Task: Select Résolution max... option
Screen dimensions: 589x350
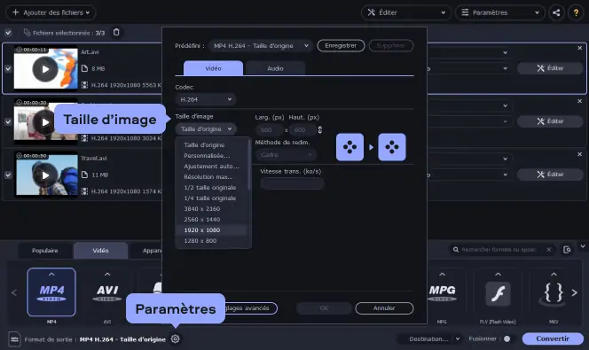Action: click(211, 176)
